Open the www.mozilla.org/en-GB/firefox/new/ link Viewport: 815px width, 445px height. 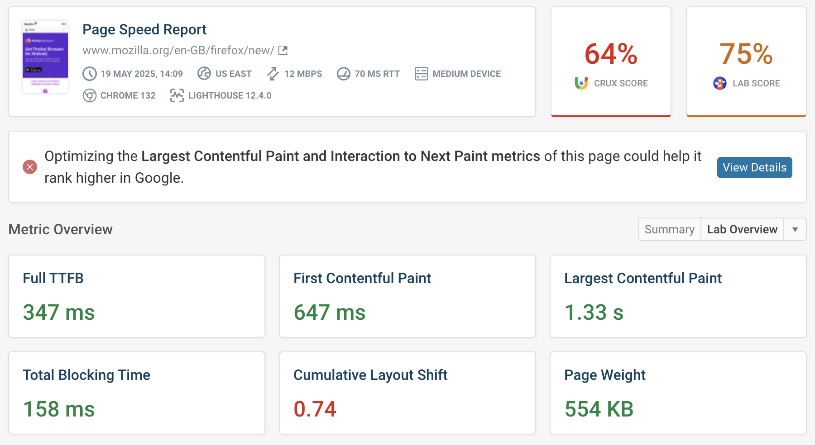(x=178, y=50)
